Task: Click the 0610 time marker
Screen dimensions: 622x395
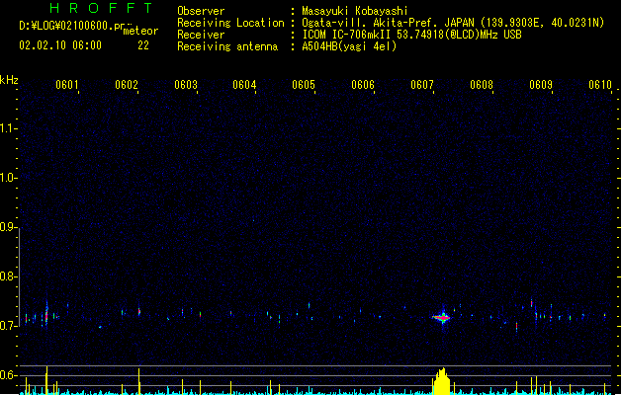Action: [x=600, y=85]
